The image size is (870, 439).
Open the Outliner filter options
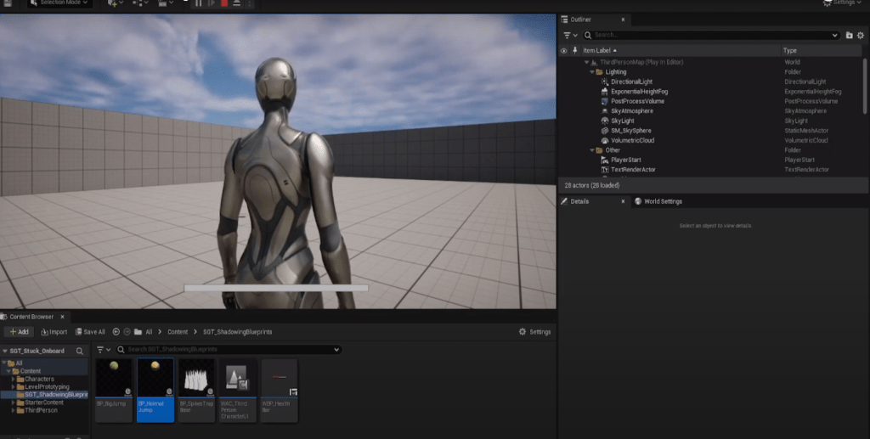click(570, 35)
